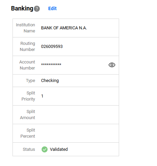The height and width of the screenshot is (166, 157).
Task: Select the Checking account type value
Action: [50, 81]
